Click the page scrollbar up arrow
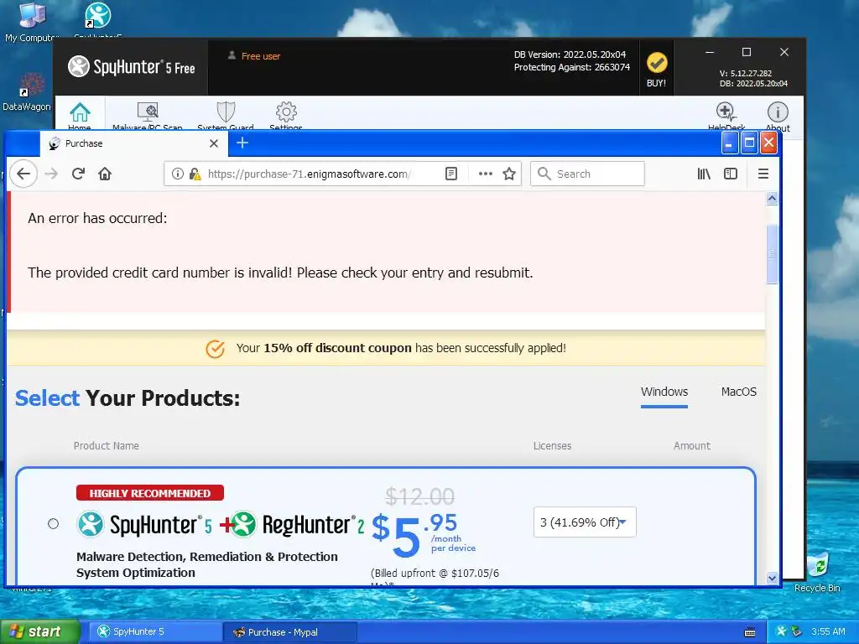 pyautogui.click(x=772, y=198)
